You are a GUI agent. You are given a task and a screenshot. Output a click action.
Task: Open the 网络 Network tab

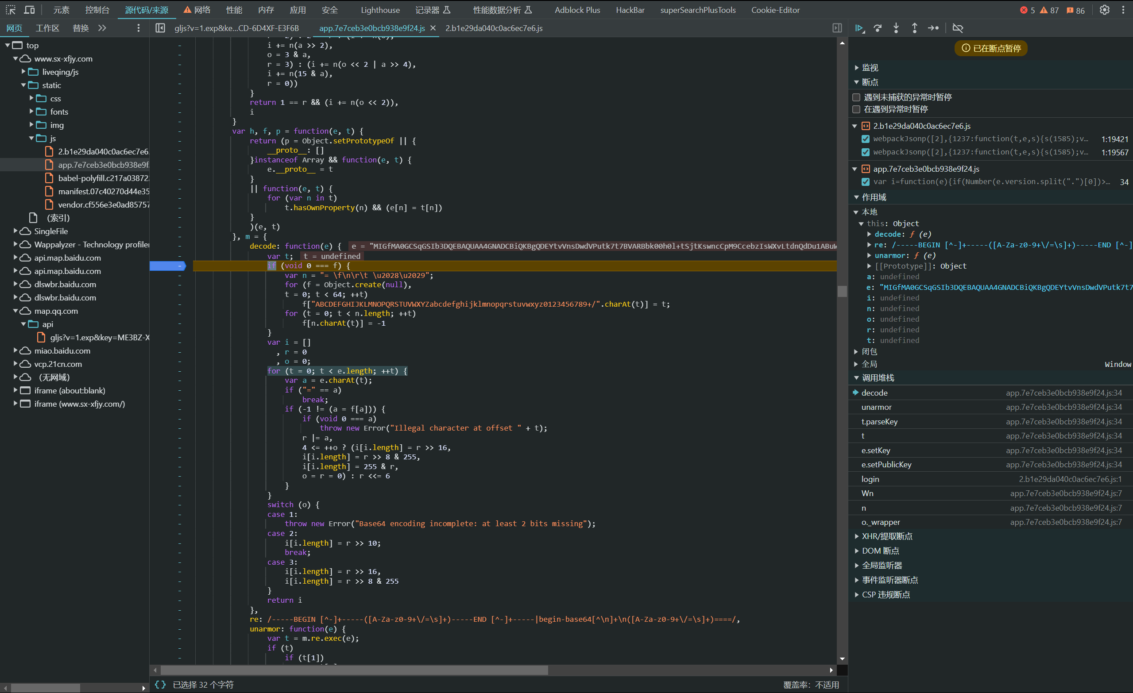tap(197, 10)
